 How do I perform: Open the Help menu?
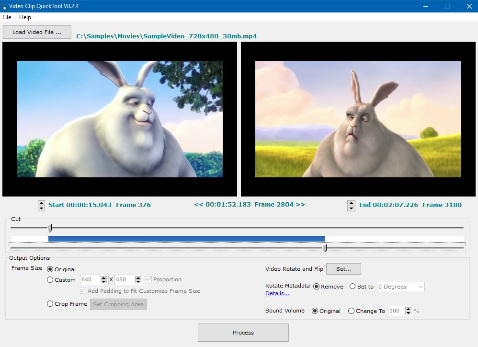25,17
